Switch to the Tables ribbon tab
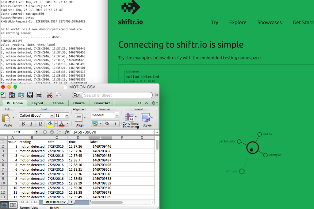The image size is (314, 209). coord(58,103)
